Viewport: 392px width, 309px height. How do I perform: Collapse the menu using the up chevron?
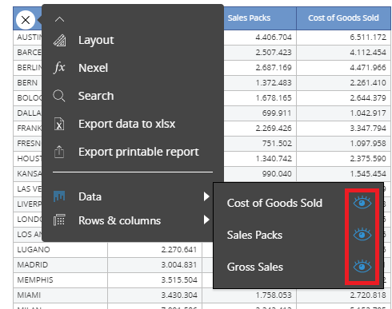point(59,19)
